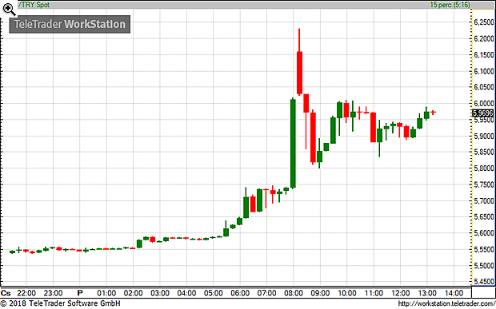Click the 6,0000 price axis label
This screenshot has height=309, width=496.
pyautogui.click(x=484, y=104)
